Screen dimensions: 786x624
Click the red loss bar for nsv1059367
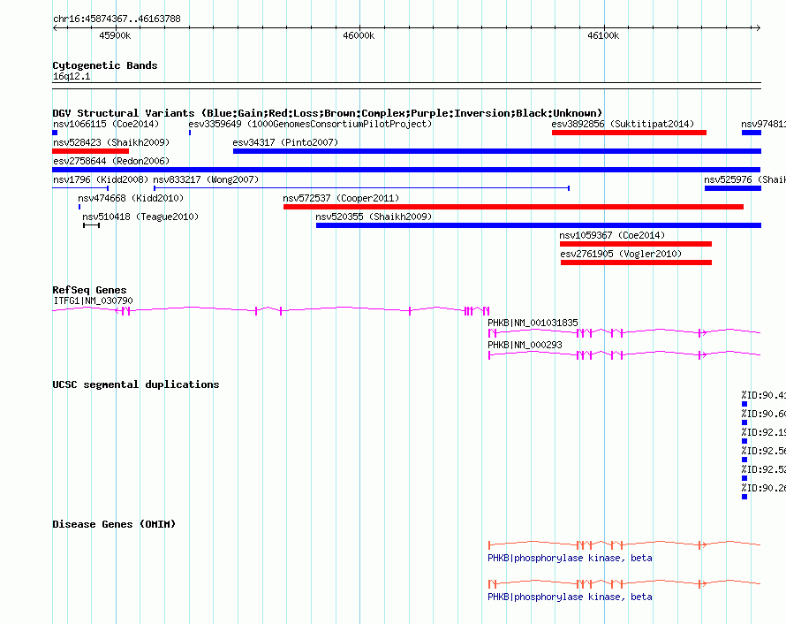point(636,244)
